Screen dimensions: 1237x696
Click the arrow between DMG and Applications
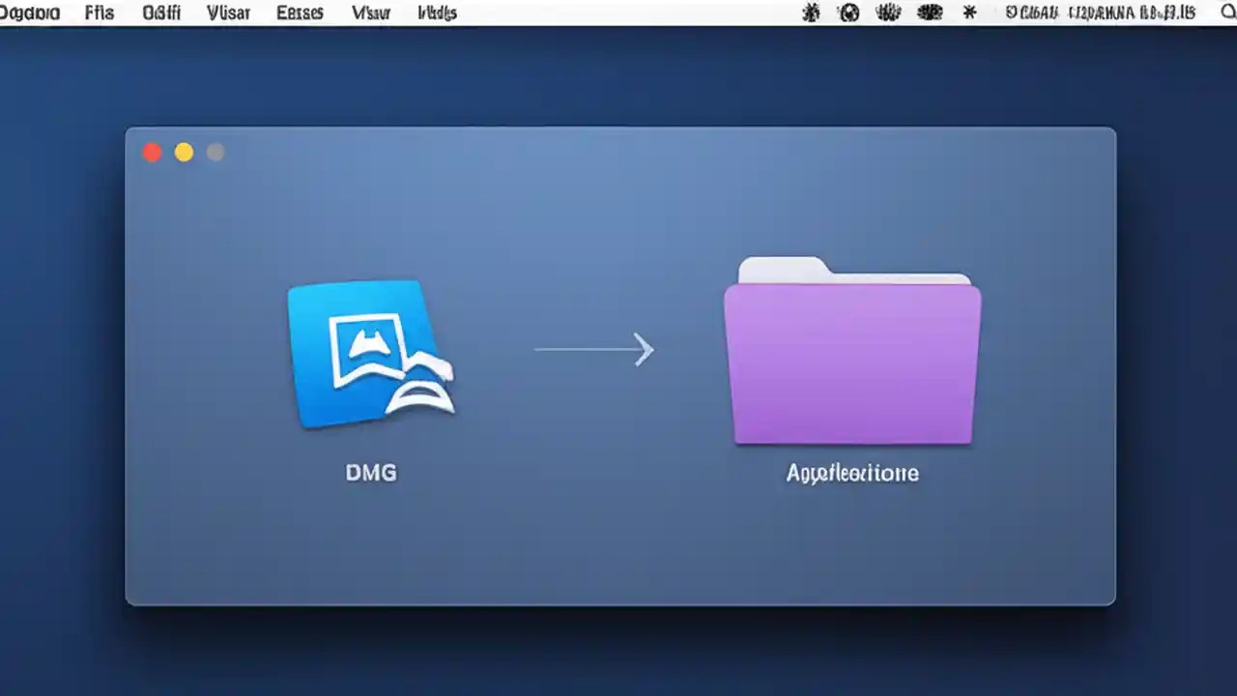[594, 350]
